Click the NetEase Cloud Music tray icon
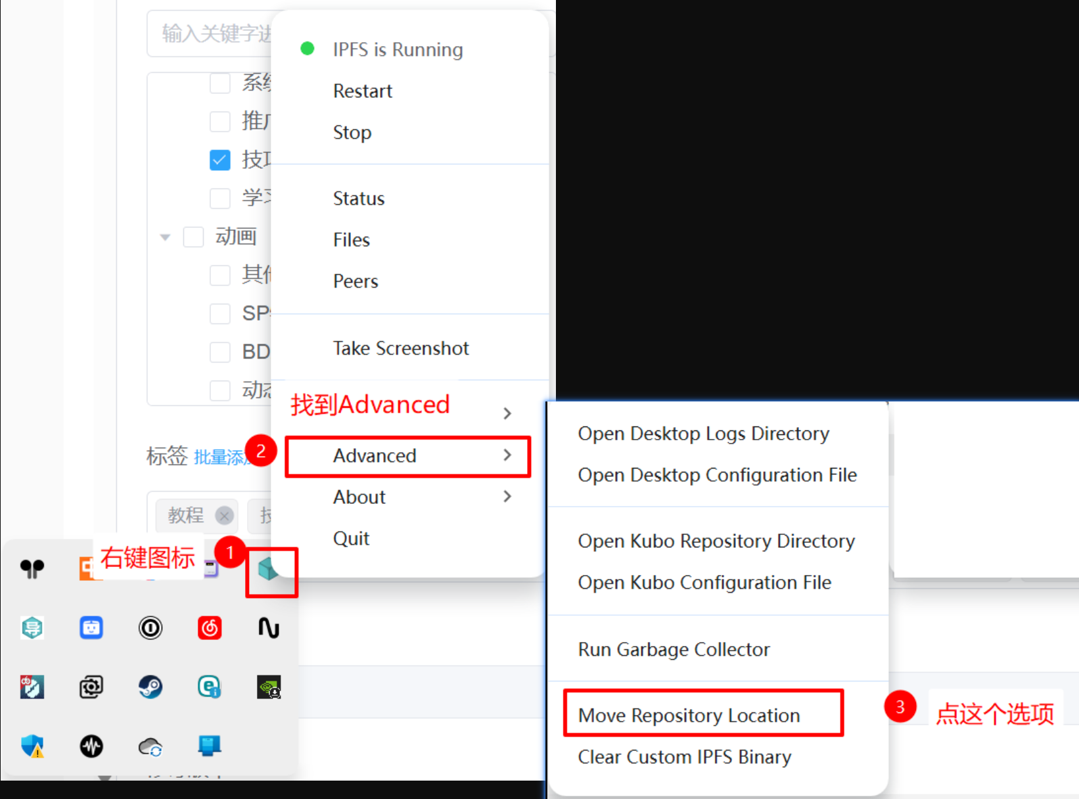 coord(210,628)
